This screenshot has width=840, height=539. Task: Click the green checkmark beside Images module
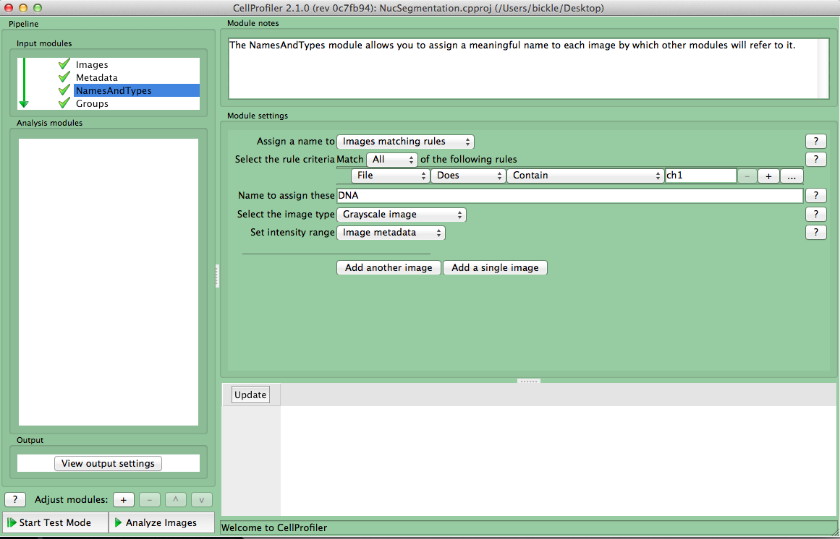tap(64, 64)
